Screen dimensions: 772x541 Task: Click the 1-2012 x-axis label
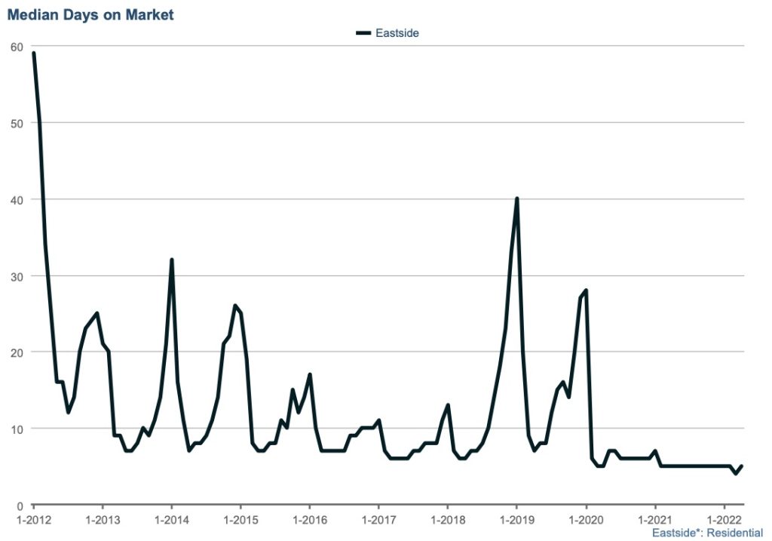point(33,519)
